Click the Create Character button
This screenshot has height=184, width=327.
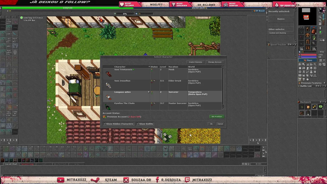tap(195, 62)
